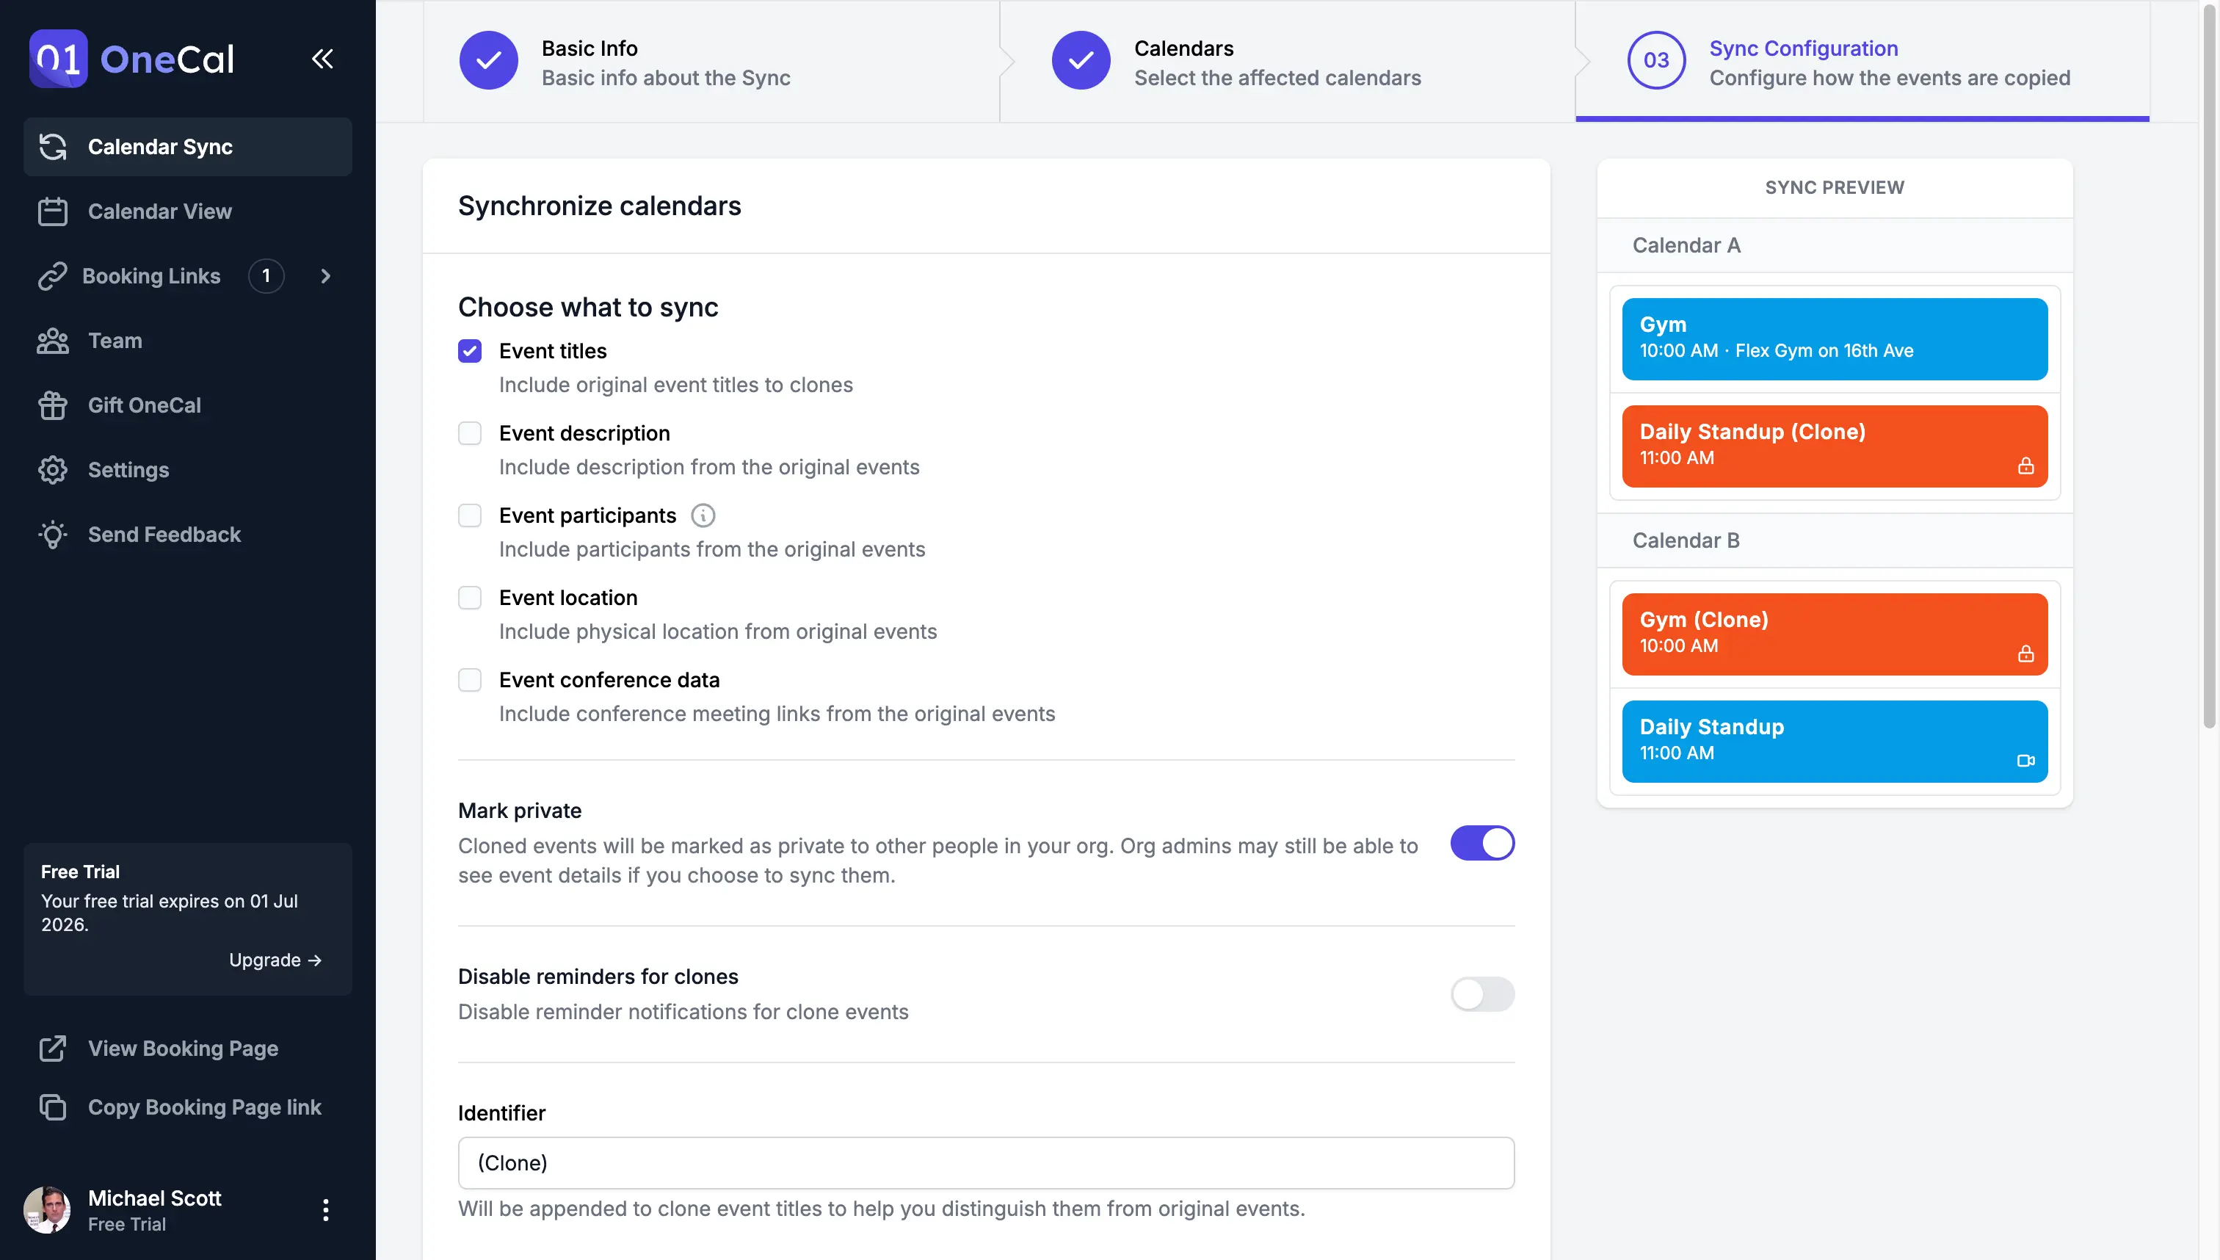Screen dimensions: 2220x1260
Task: Check the Event participants checkbox
Action: (x=470, y=514)
